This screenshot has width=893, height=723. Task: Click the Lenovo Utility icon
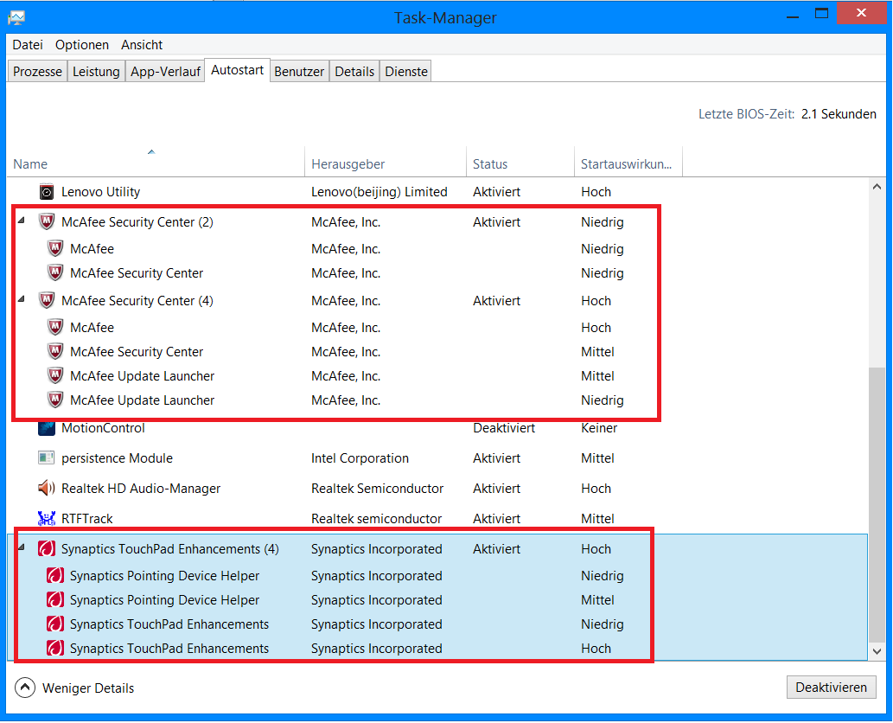coord(47,192)
